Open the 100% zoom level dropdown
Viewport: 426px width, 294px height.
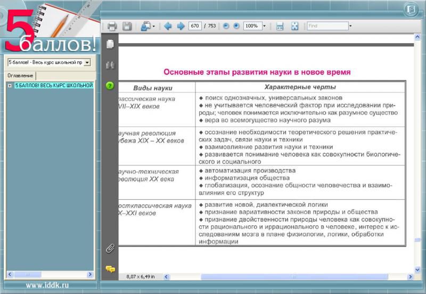point(264,26)
